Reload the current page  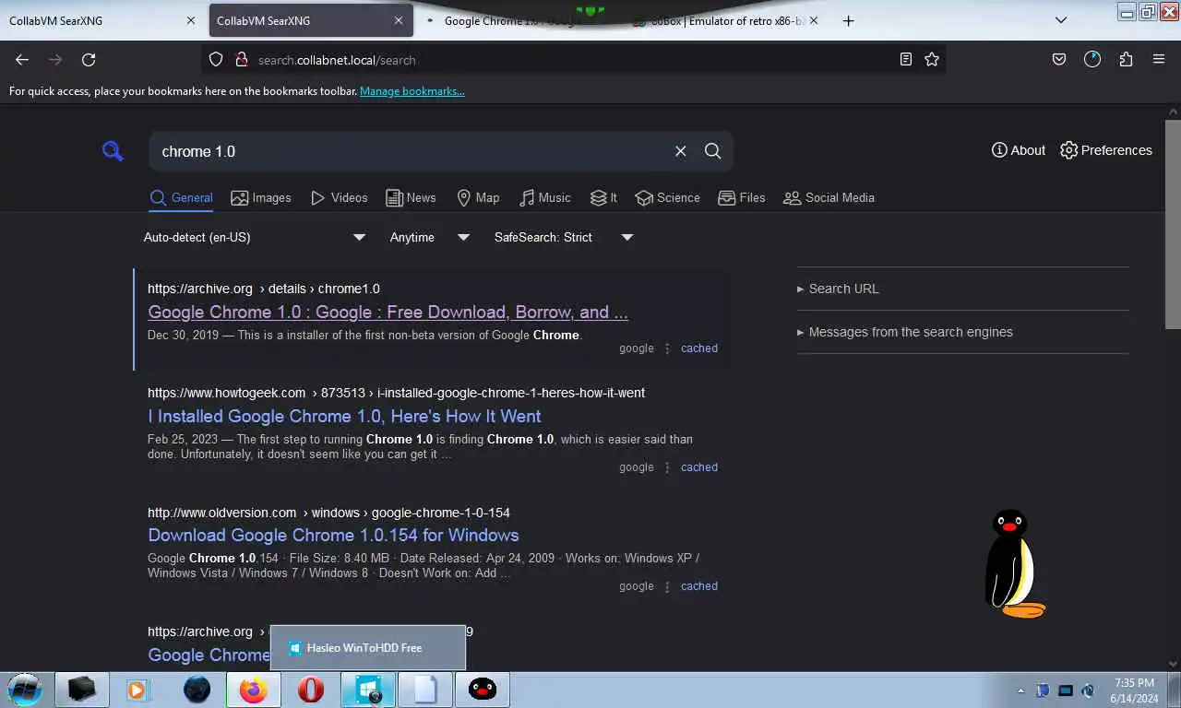click(89, 60)
